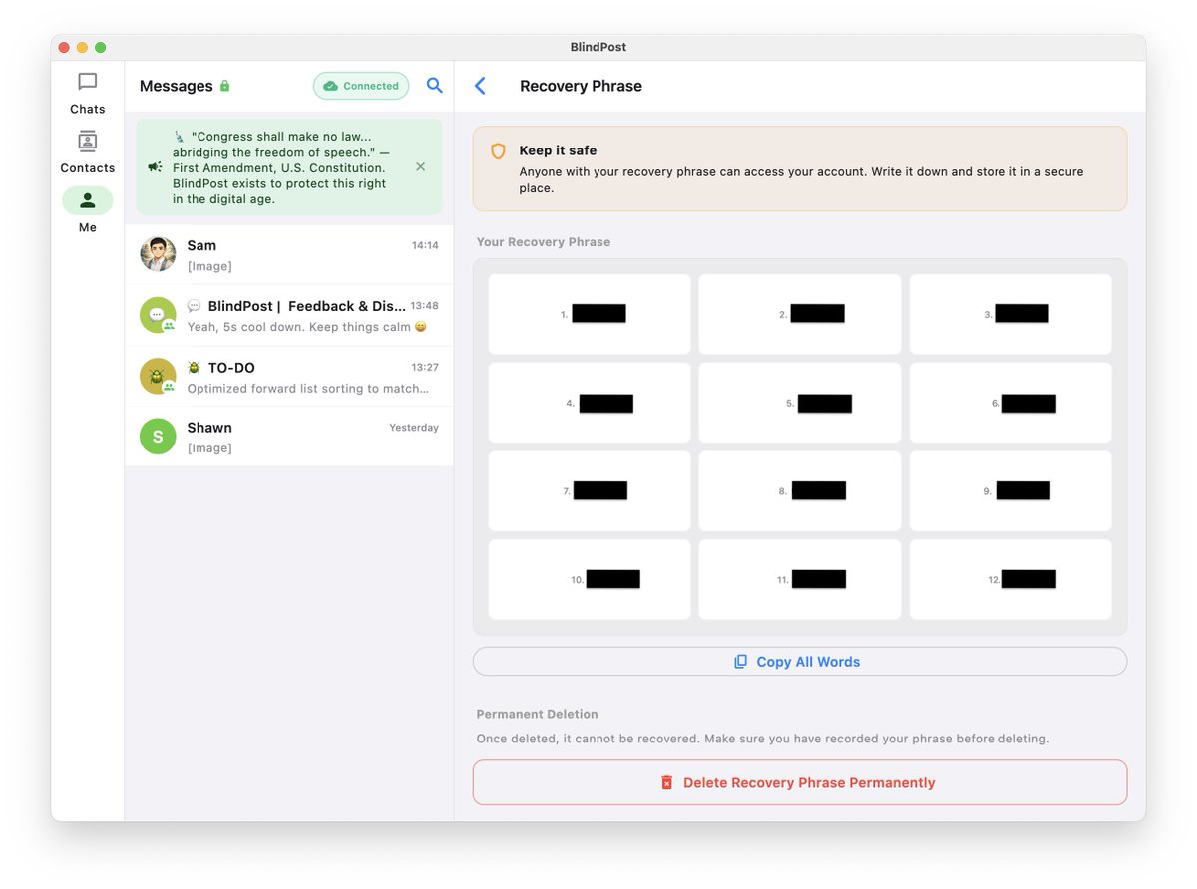The width and height of the screenshot is (1197, 889).
Task: Select the Me profile tab
Action: click(x=88, y=211)
